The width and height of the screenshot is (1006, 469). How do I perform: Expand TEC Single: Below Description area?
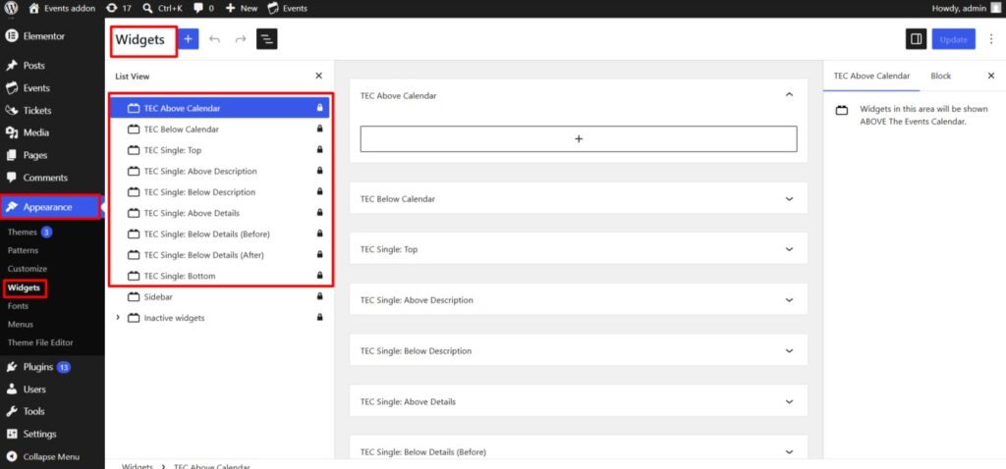point(789,350)
